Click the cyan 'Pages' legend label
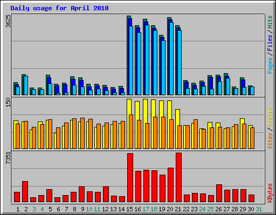276x215 pixels. pos(270,66)
